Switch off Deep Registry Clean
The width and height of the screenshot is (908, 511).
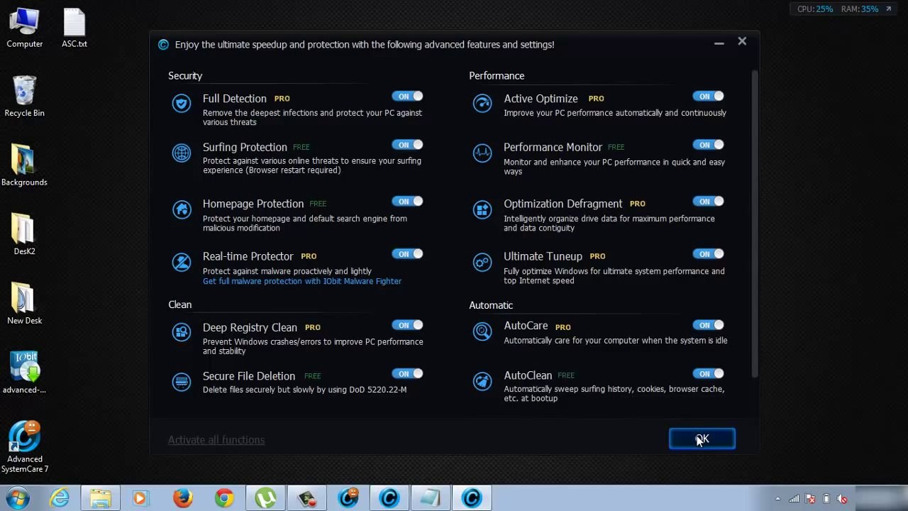pyautogui.click(x=407, y=325)
